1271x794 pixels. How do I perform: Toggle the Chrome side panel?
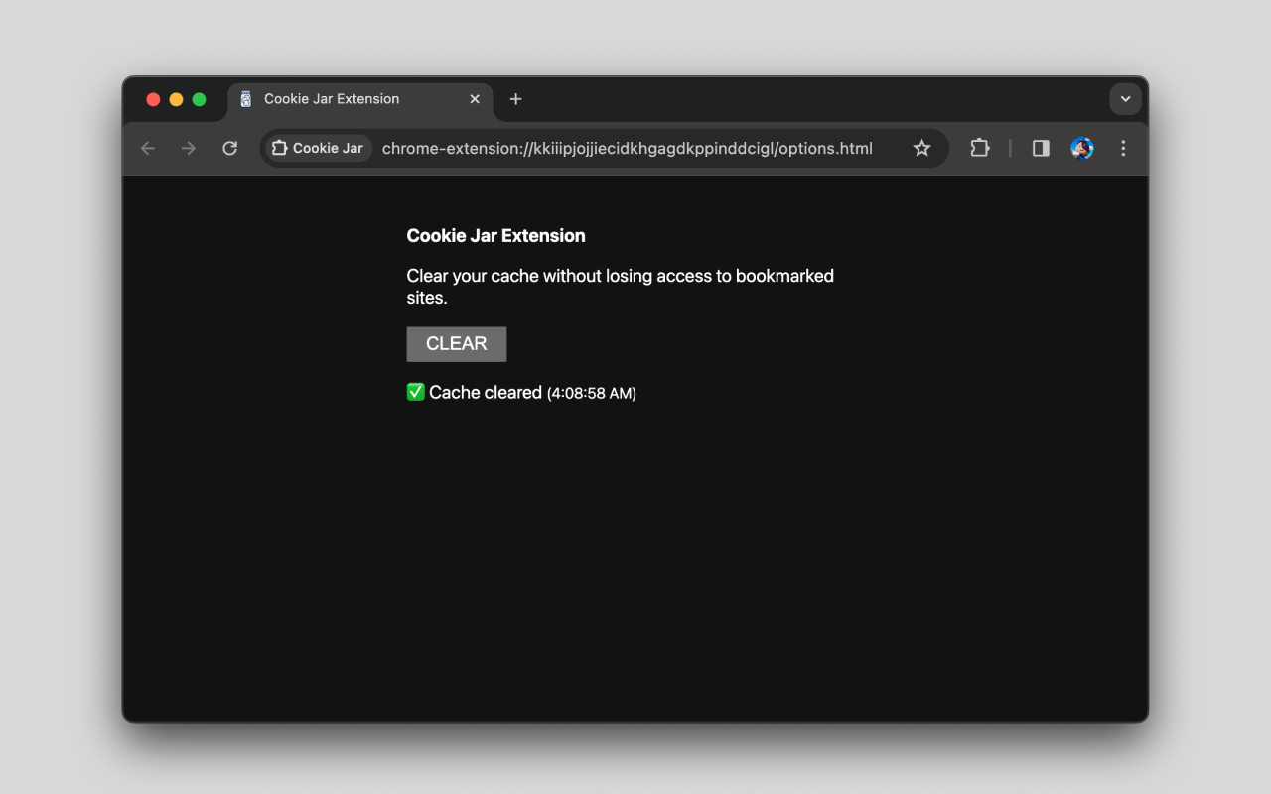point(1041,148)
